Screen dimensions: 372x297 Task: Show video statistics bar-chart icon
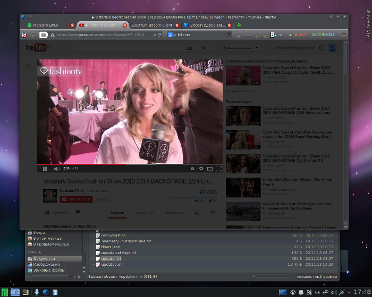[197, 213]
